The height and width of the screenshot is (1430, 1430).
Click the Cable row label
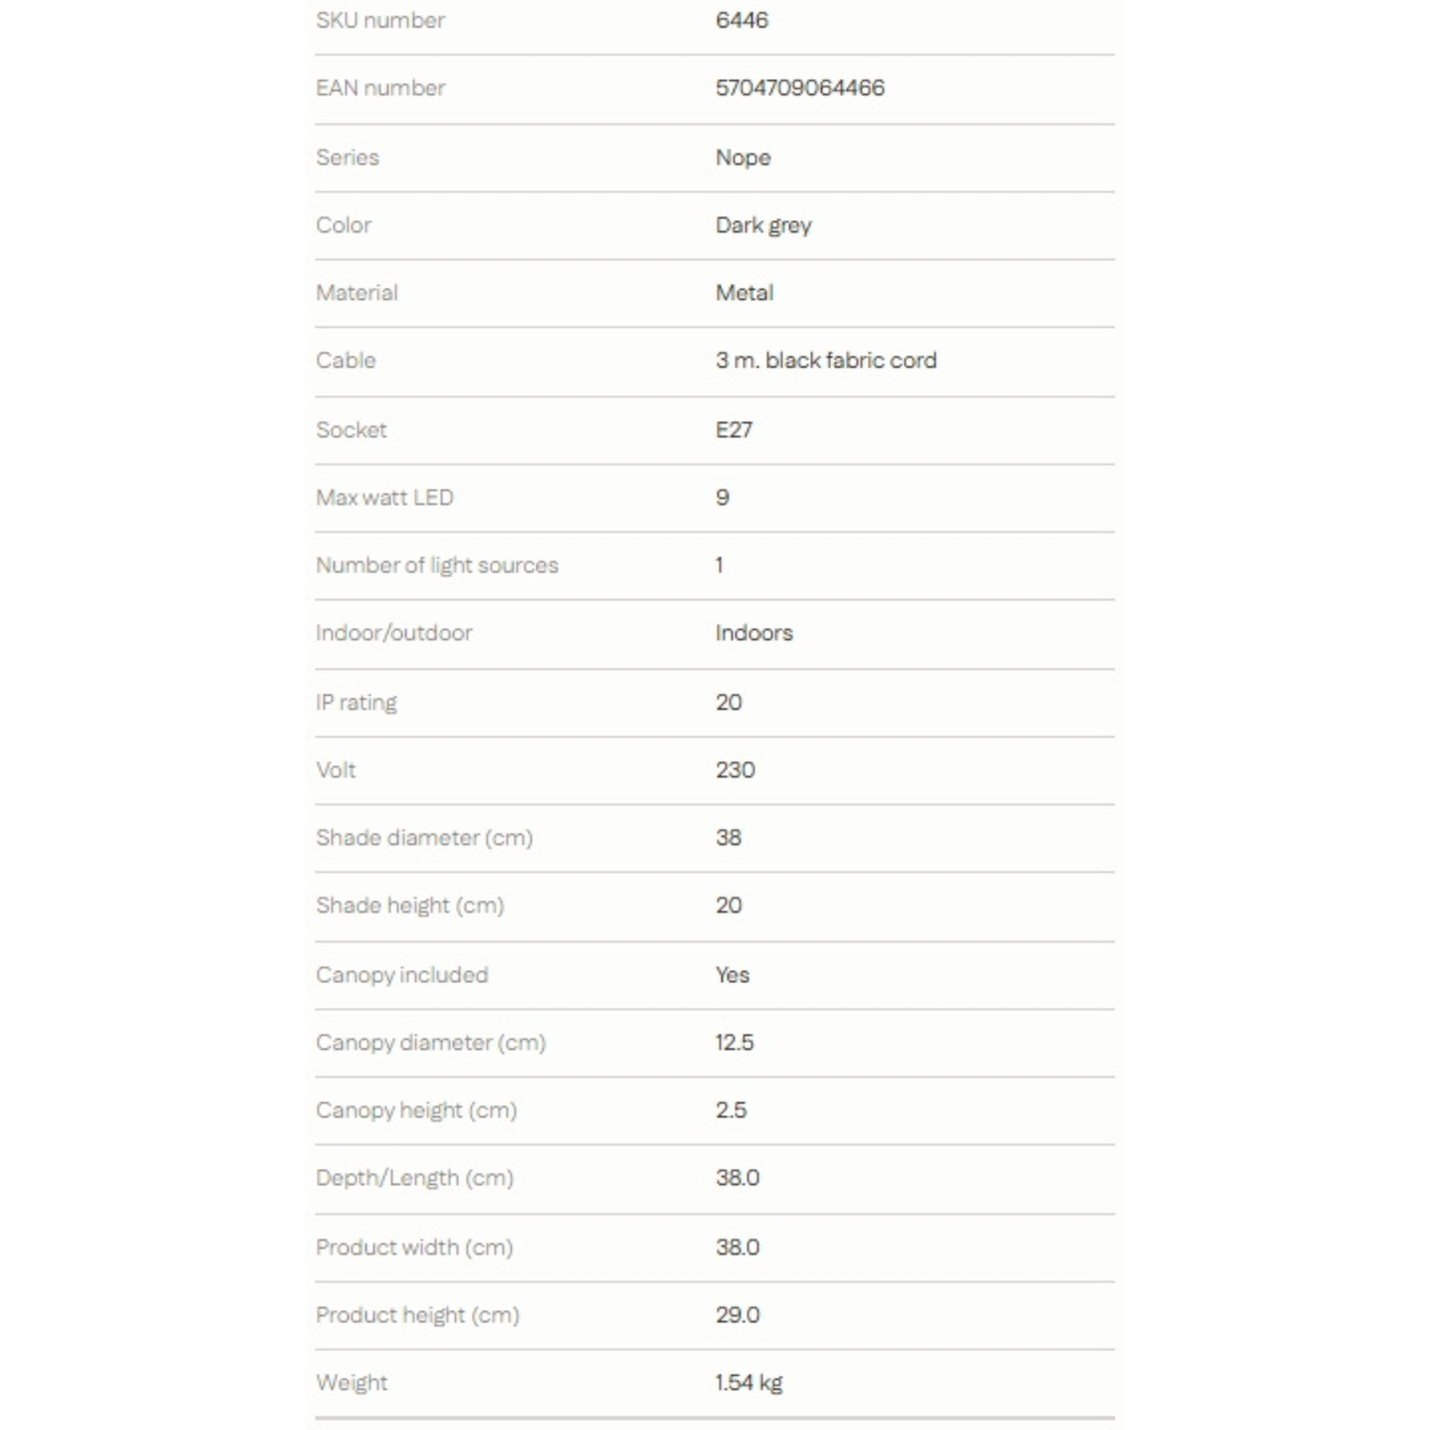tap(346, 360)
